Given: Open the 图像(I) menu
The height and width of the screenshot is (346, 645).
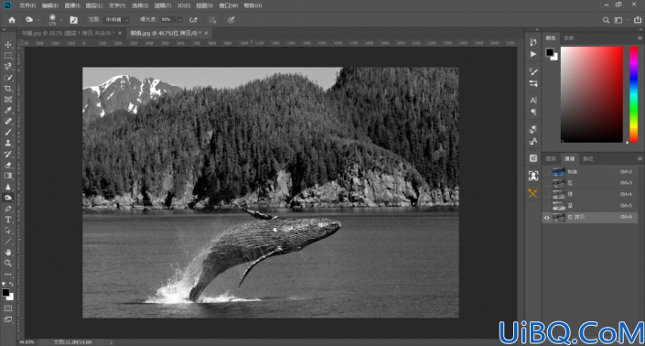Looking at the screenshot, I should [x=72, y=5].
